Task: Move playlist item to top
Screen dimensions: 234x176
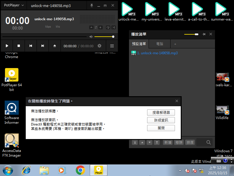Action: [135, 143]
